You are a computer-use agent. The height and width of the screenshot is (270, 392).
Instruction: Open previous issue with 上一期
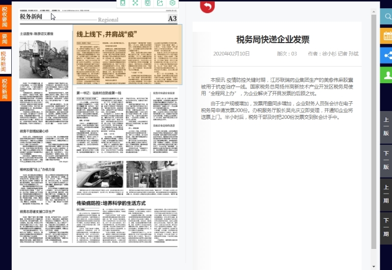point(386,194)
